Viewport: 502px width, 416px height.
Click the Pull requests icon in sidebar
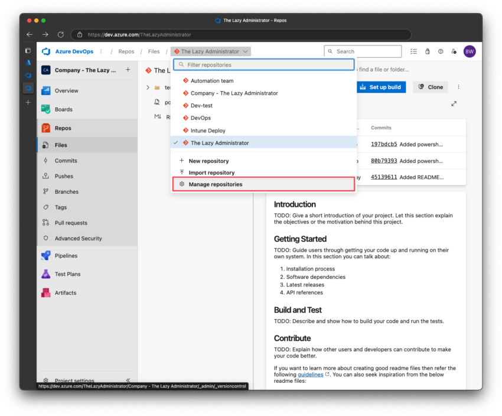point(46,223)
